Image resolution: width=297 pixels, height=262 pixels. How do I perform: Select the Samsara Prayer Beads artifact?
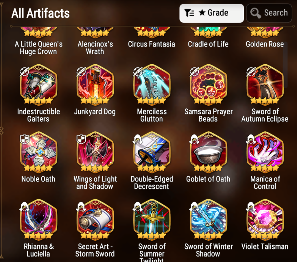coord(208,85)
